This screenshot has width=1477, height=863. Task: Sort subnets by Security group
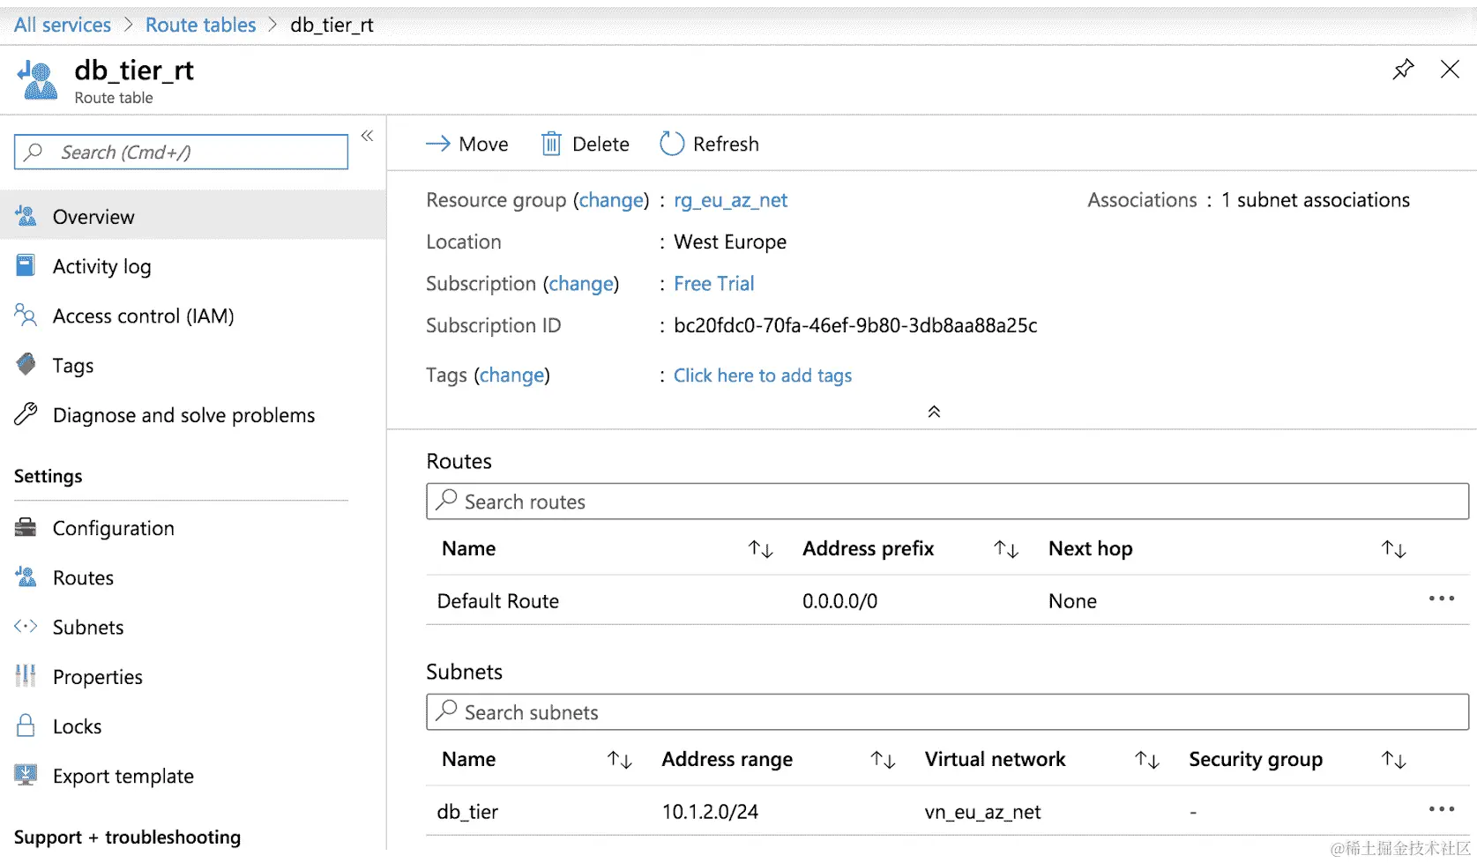point(1393,760)
